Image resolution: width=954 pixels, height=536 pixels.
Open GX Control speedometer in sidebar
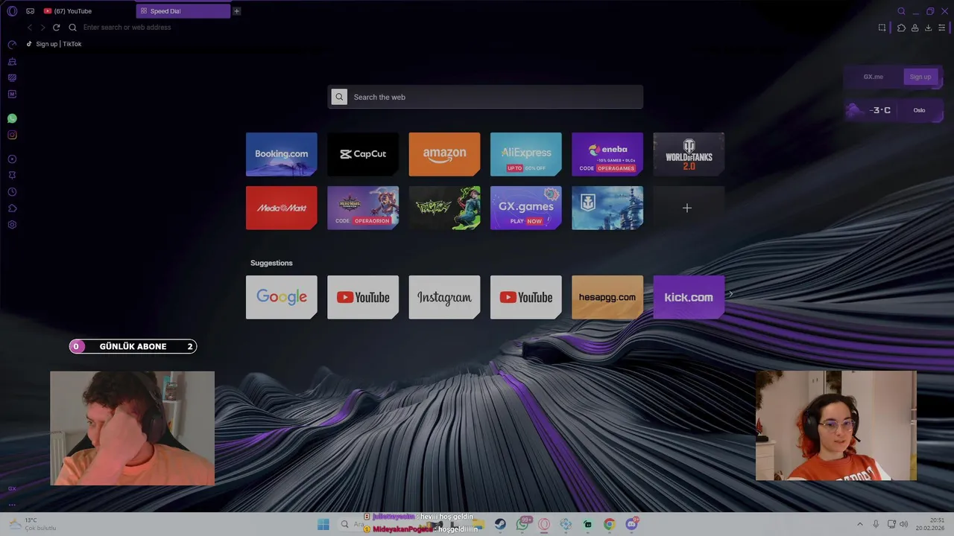coord(12,45)
